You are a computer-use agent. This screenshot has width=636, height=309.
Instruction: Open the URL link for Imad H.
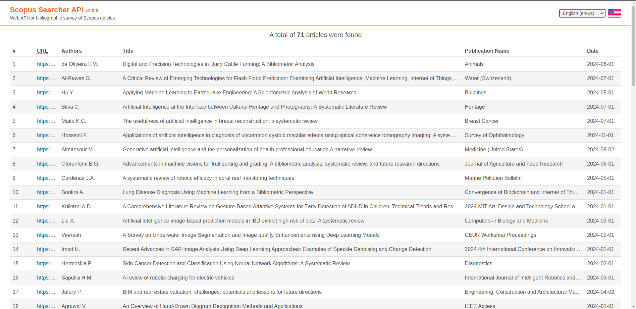coord(46,249)
